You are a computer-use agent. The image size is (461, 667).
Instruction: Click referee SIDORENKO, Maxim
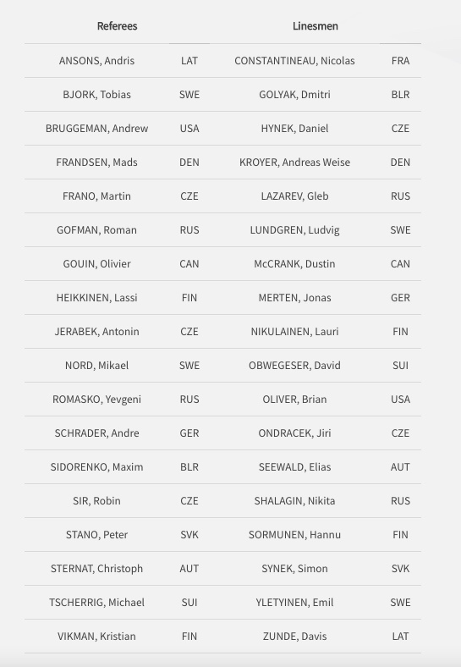(x=96, y=466)
